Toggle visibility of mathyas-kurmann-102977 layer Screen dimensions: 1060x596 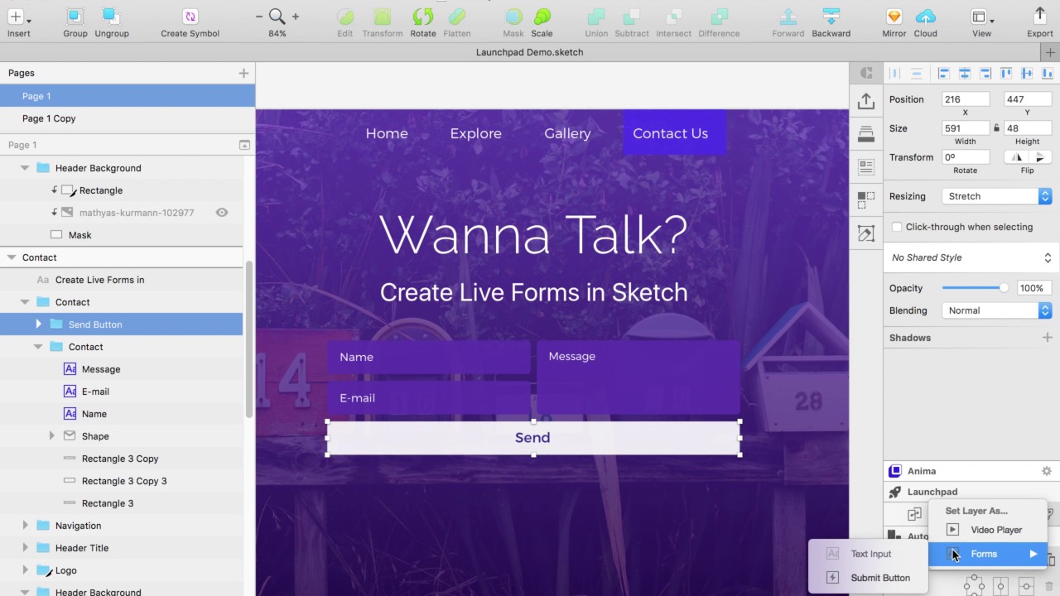coord(222,212)
